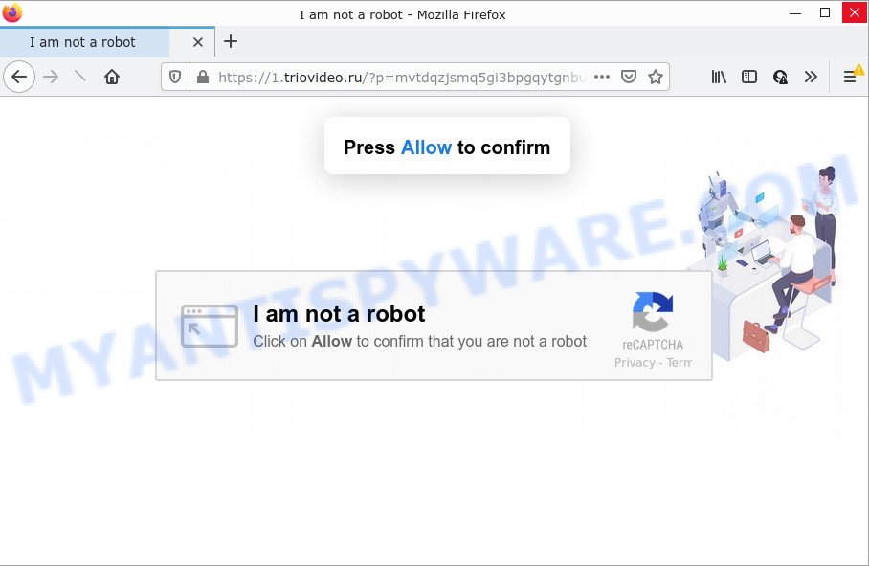Show more toolbar tools overflow
869x566 pixels.
pos(811,77)
